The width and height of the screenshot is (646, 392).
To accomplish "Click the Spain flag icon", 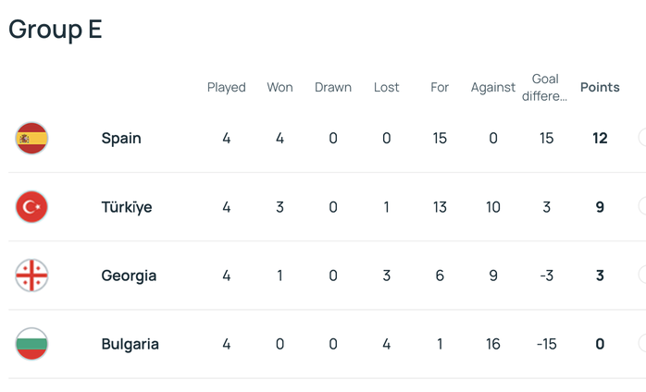I will click(32, 139).
